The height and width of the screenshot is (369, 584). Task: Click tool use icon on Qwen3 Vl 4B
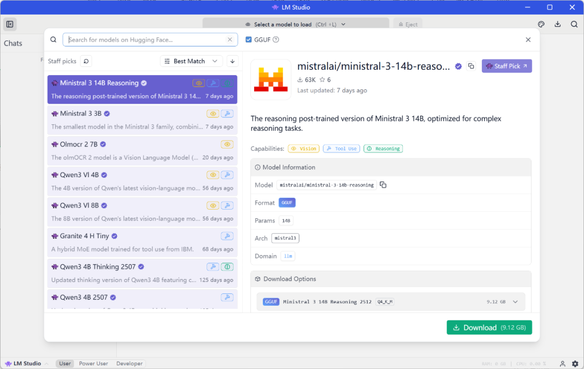click(x=227, y=175)
